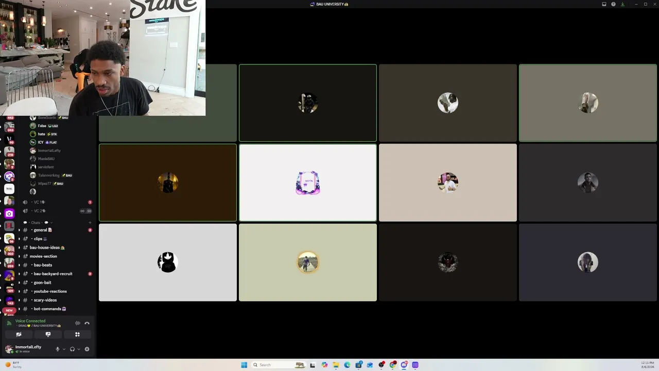
Task: Open Discord inbox icon in title bar
Action: 604,4
